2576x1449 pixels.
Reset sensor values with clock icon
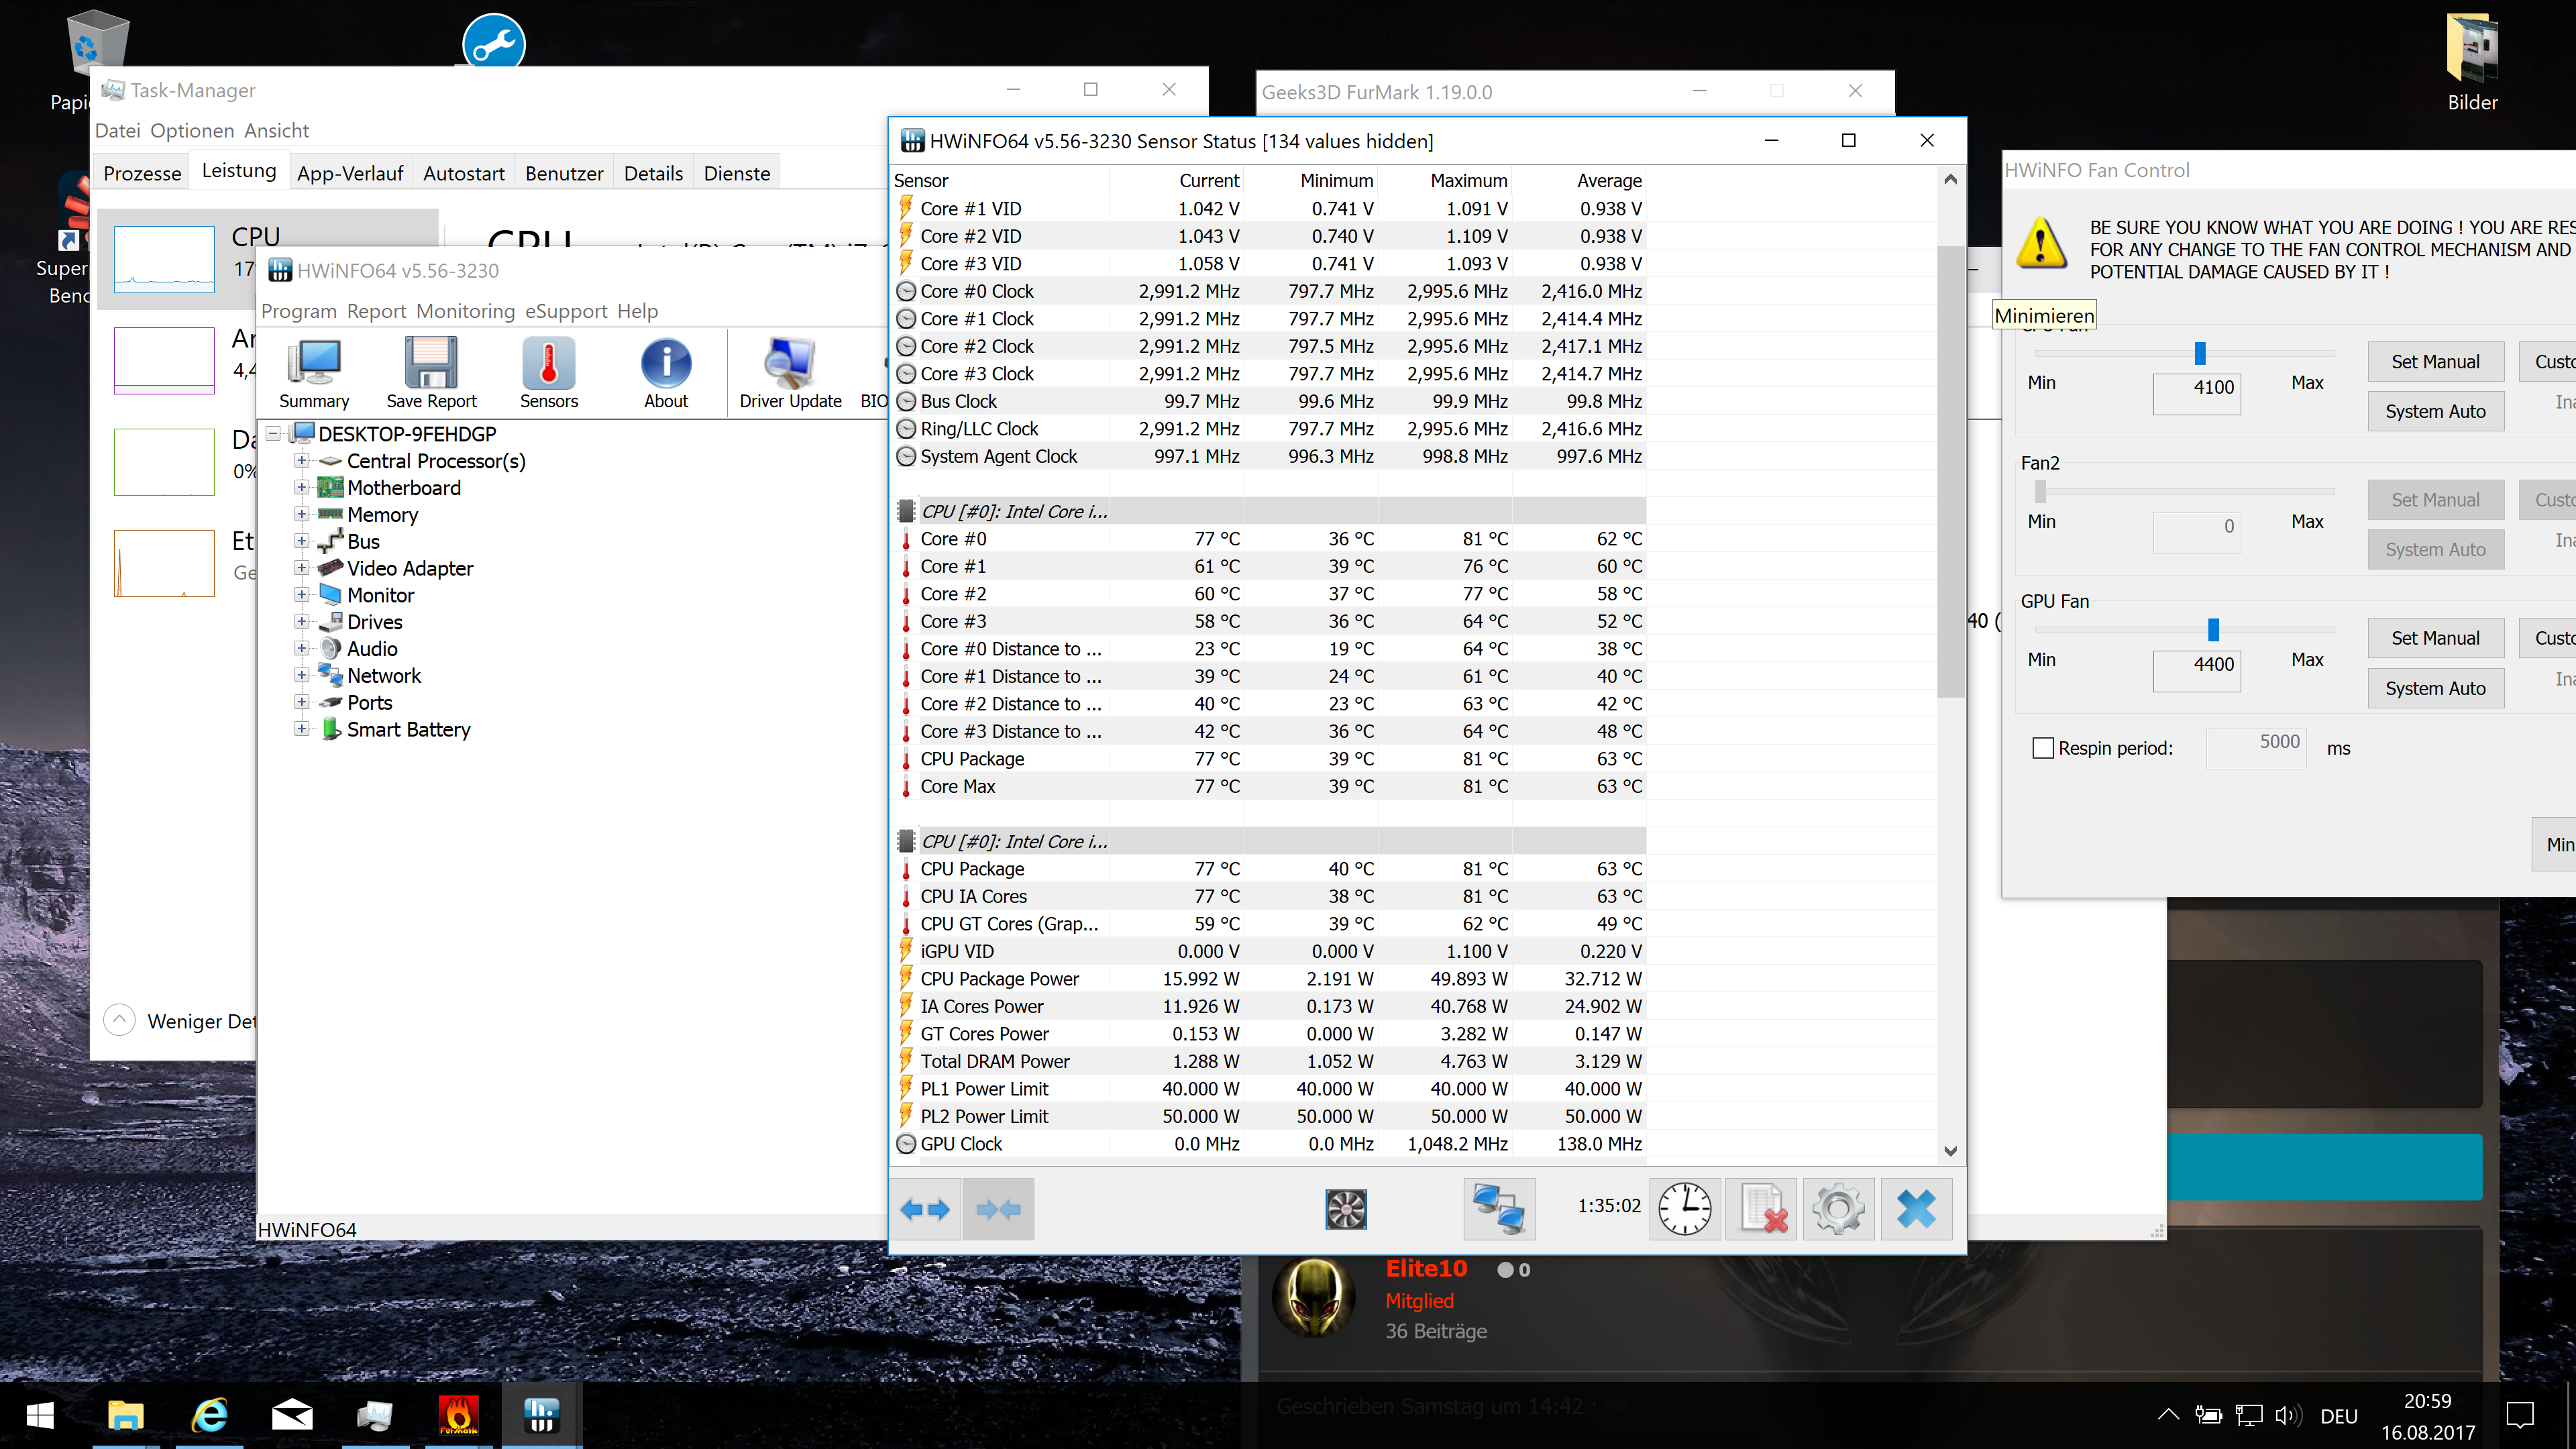(1685, 1209)
